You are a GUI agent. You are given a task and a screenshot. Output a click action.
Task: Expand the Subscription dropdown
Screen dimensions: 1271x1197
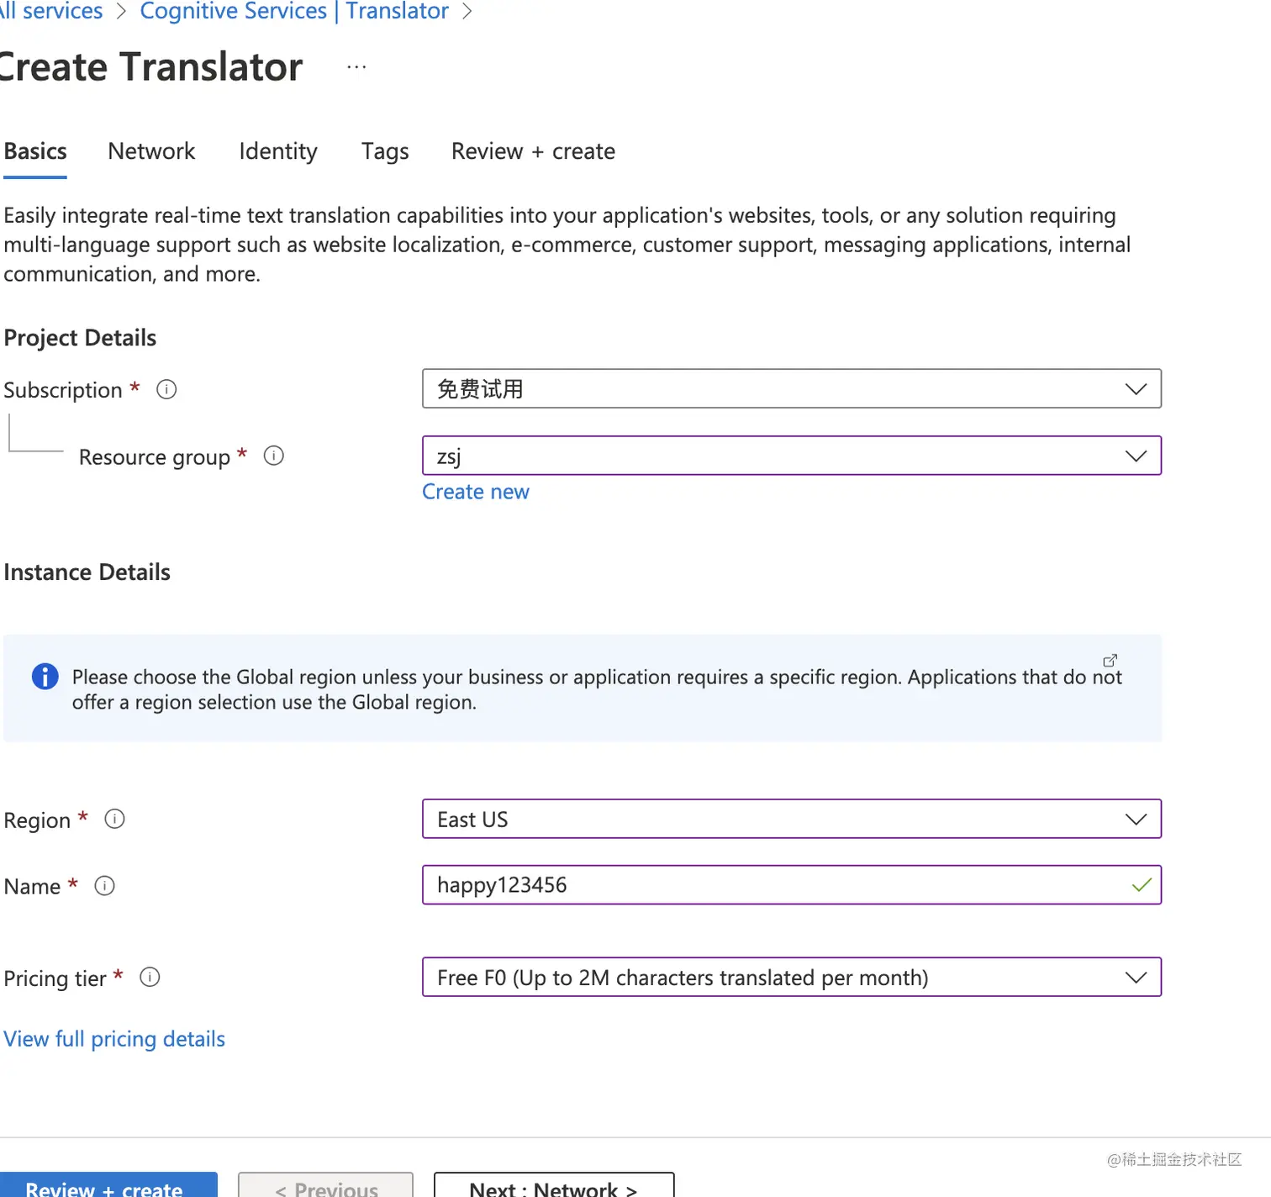point(792,388)
